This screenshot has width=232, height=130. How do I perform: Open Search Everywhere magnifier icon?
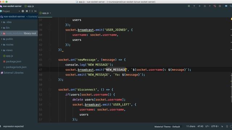231,6
